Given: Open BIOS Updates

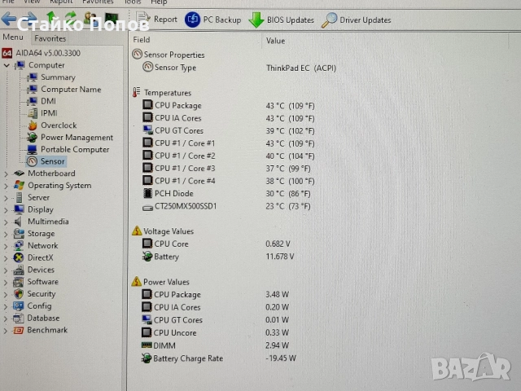Looking at the screenshot, I should (282, 20).
